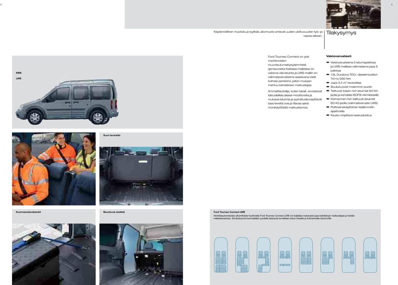This screenshot has width=398, height=285.
Task: Open the Suuri tavaratila cargo area photo
Action: coord(141,176)
